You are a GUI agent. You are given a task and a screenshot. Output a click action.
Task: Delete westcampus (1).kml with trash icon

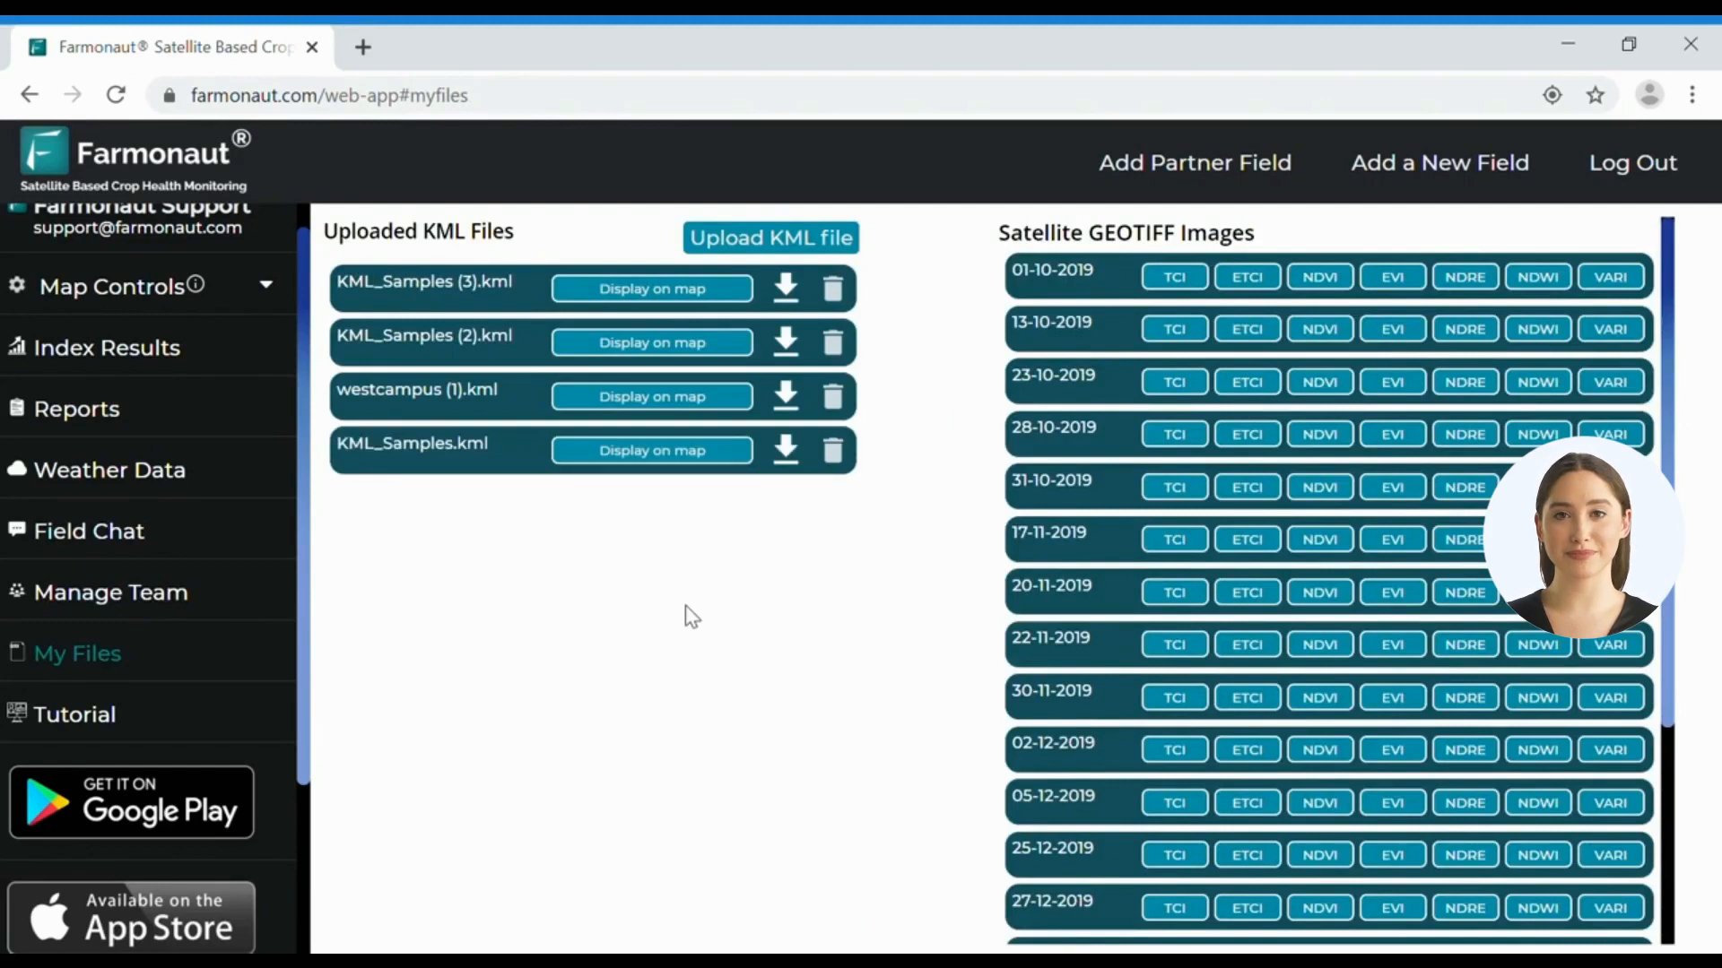click(832, 395)
